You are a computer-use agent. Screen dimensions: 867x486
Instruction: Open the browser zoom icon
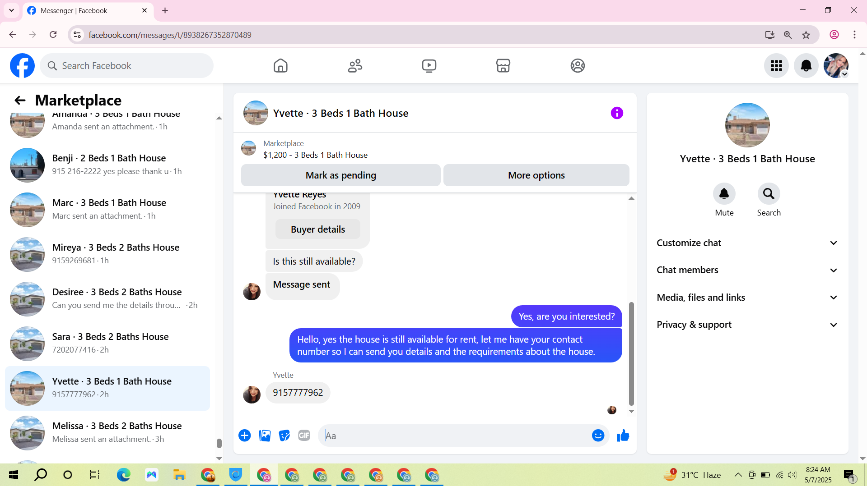click(788, 35)
